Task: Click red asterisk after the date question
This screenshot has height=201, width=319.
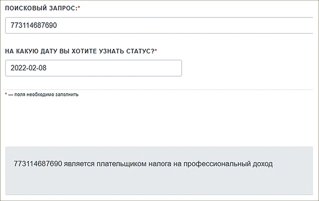Action: [x=156, y=51]
